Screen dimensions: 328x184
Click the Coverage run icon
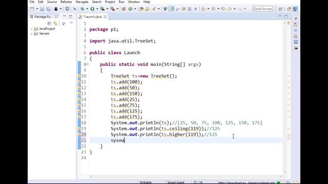[102, 9]
